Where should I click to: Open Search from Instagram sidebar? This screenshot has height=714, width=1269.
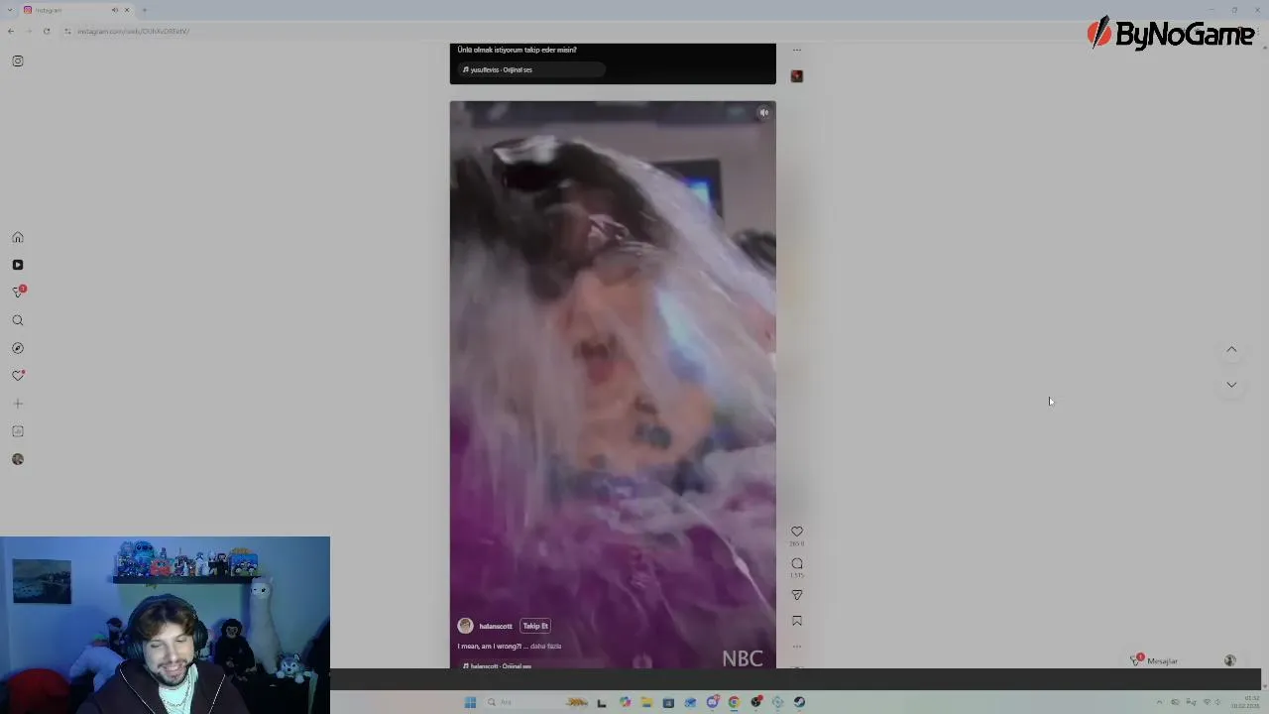pos(18,320)
